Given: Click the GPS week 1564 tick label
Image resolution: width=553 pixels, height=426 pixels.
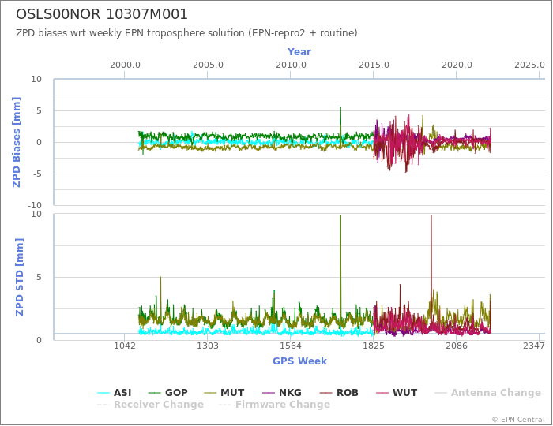Looking at the screenshot, I should [x=290, y=346].
